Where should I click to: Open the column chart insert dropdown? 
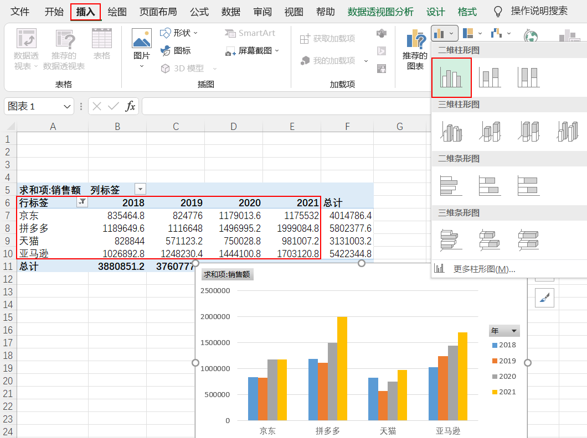[x=444, y=34]
